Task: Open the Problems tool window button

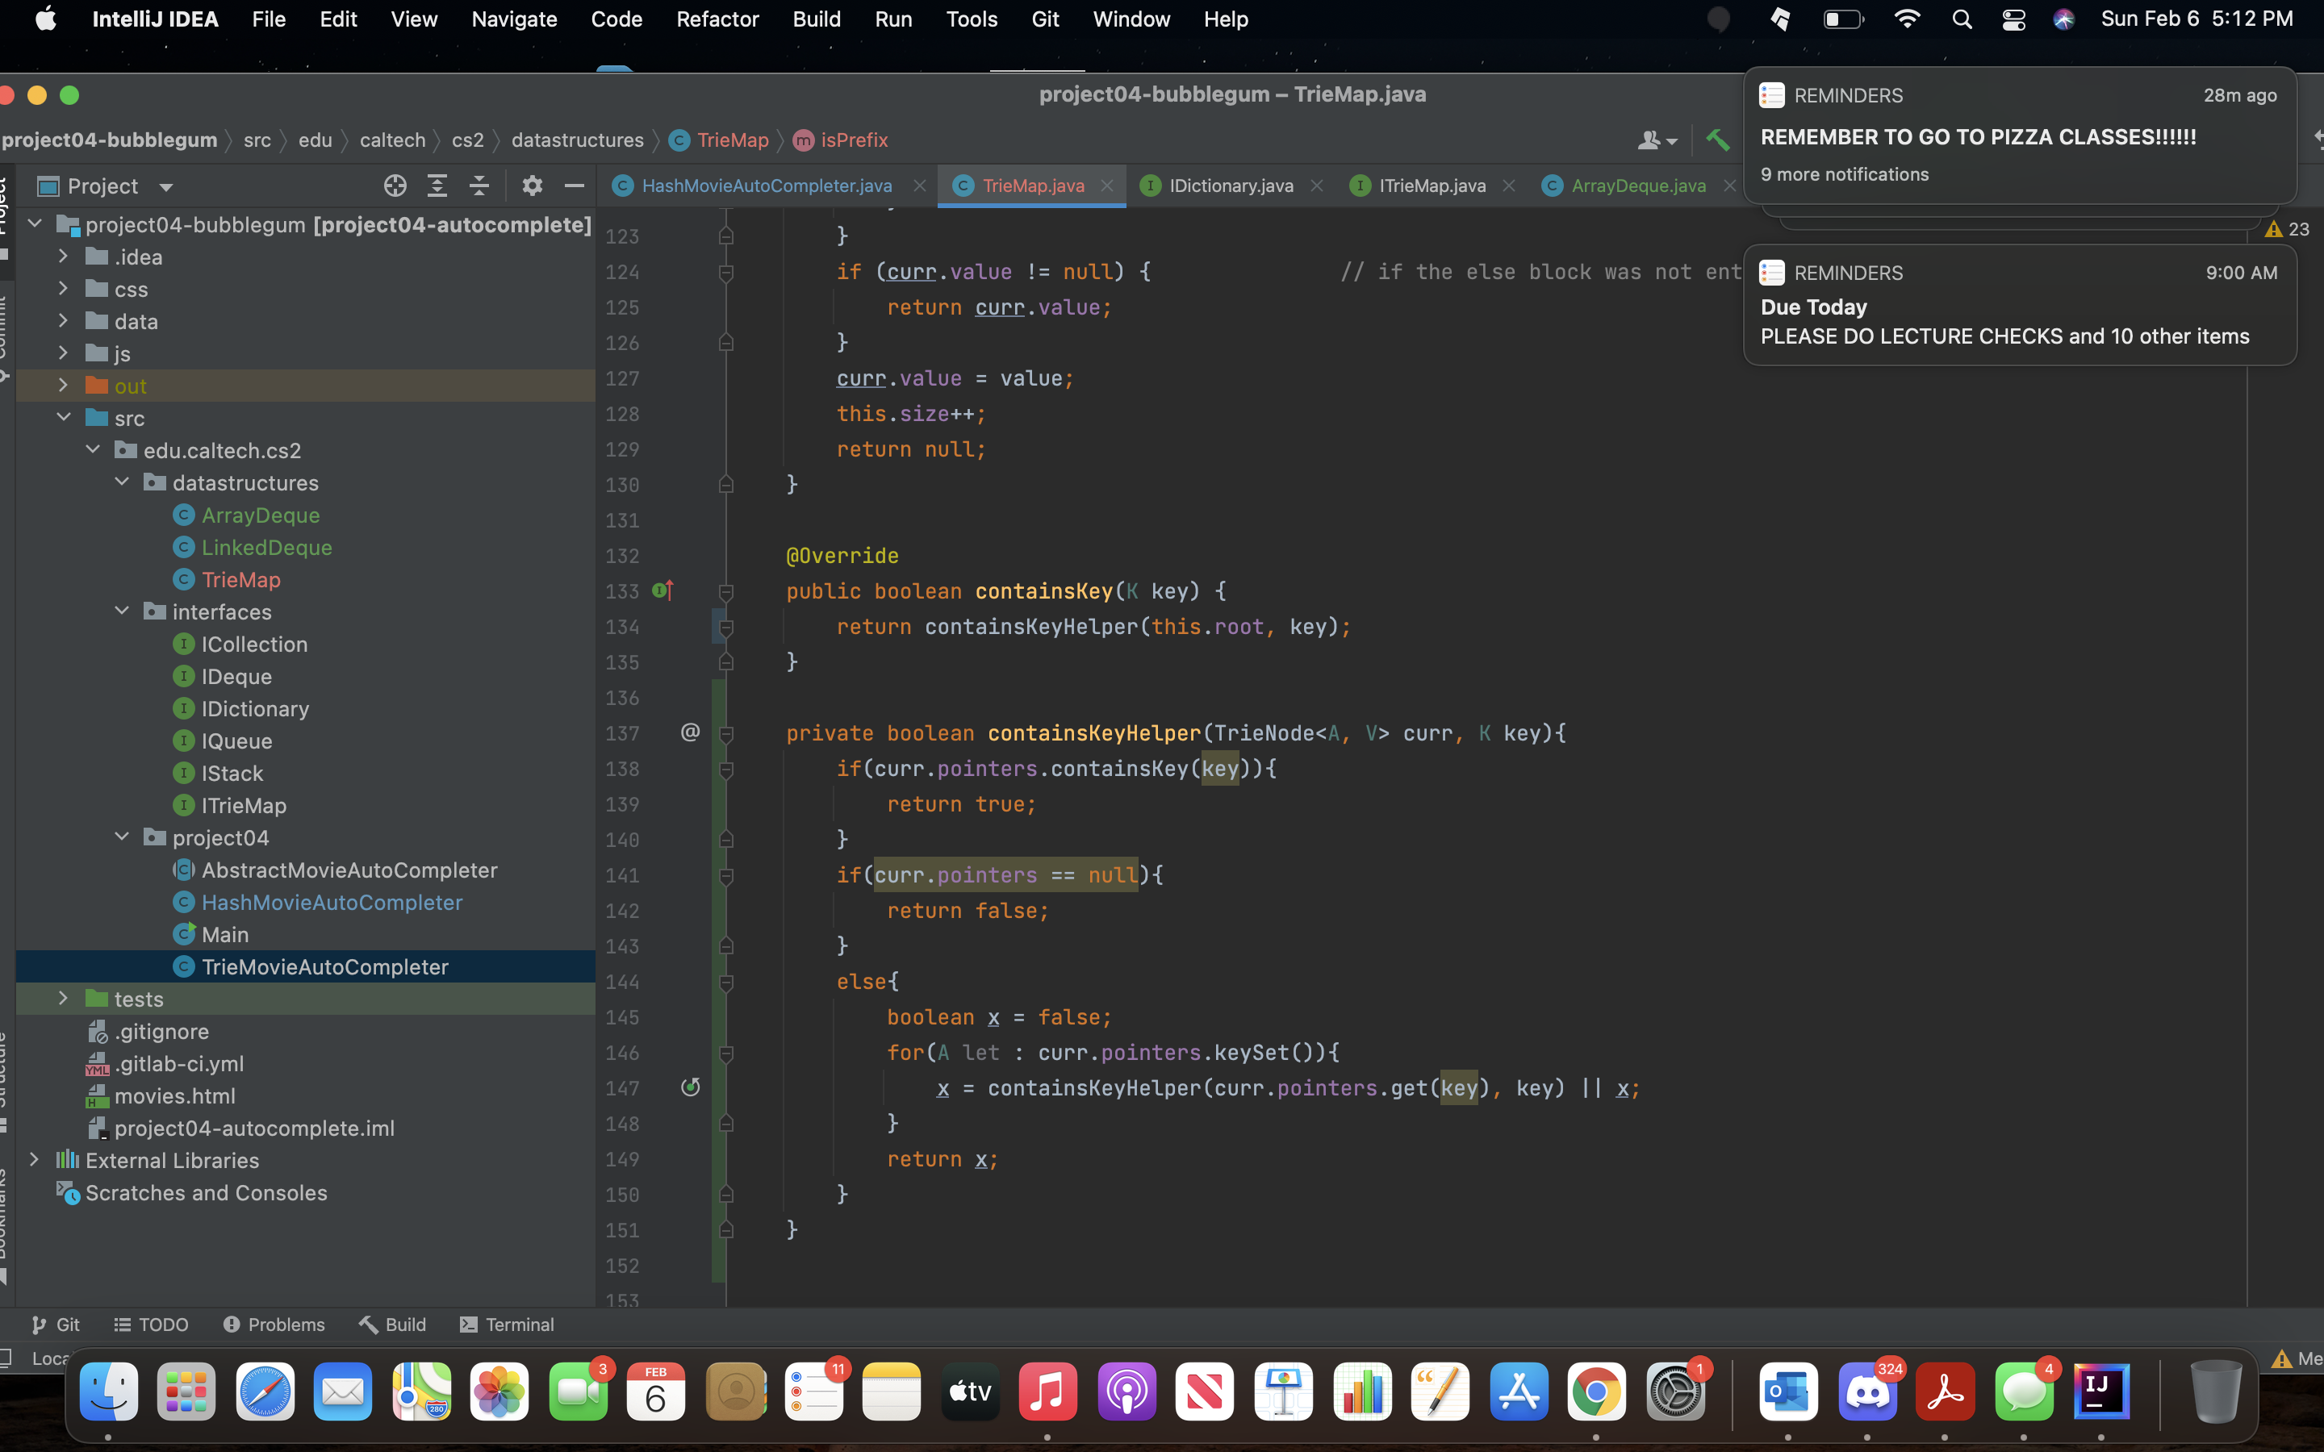Action: pyautogui.click(x=274, y=1325)
